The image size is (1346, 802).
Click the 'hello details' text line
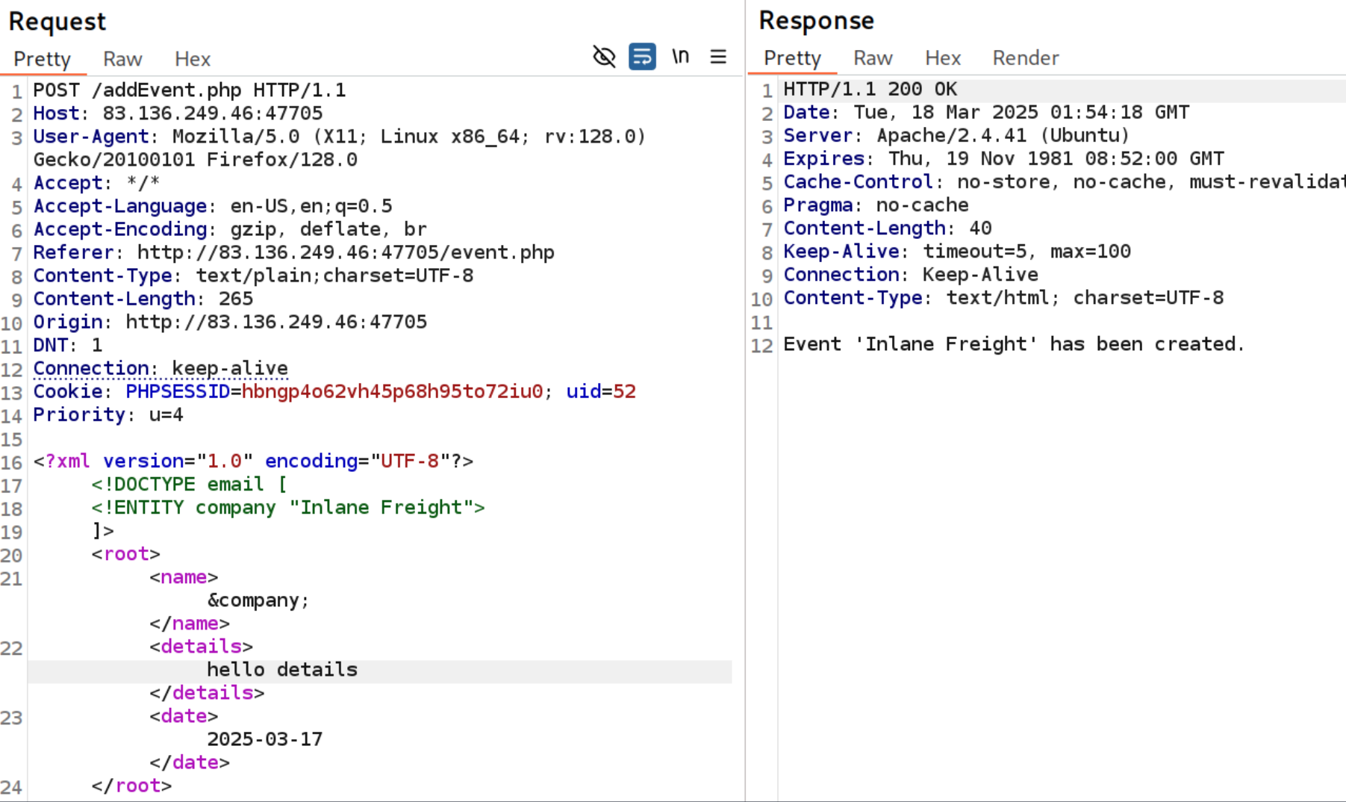tap(282, 670)
